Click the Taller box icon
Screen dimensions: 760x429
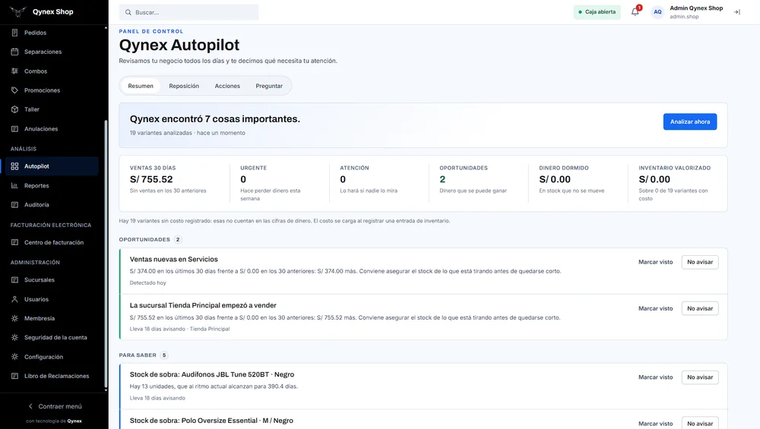(x=14, y=109)
